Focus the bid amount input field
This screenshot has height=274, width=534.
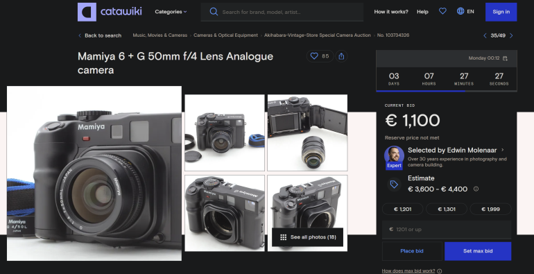click(x=447, y=230)
